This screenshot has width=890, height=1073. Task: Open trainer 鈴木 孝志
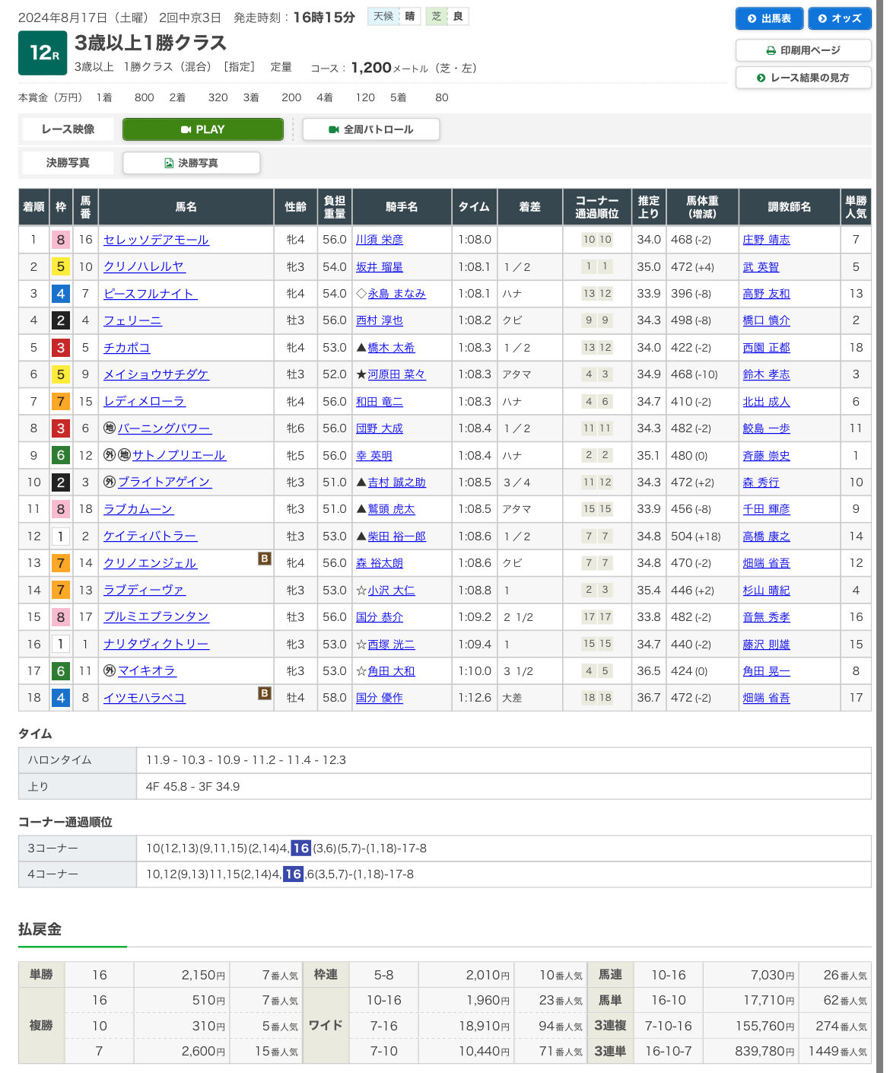(766, 374)
